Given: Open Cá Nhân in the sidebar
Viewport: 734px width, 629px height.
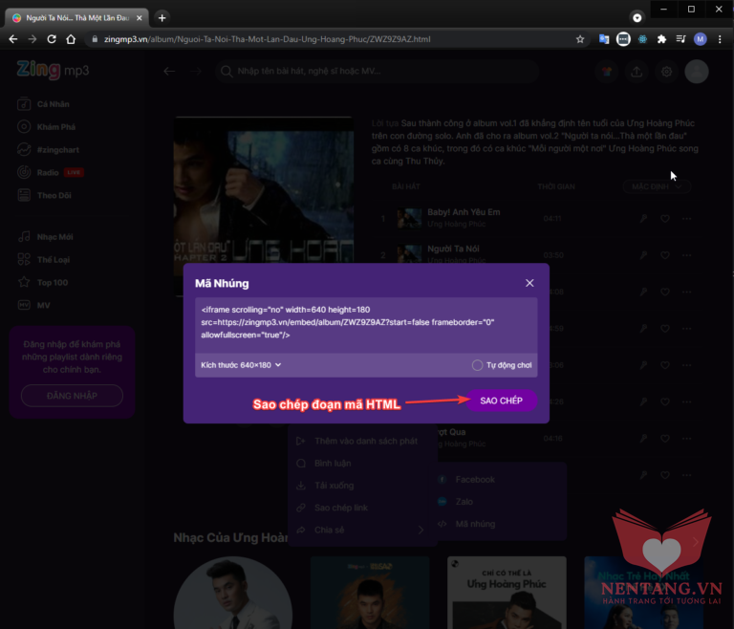Looking at the screenshot, I should coord(53,104).
